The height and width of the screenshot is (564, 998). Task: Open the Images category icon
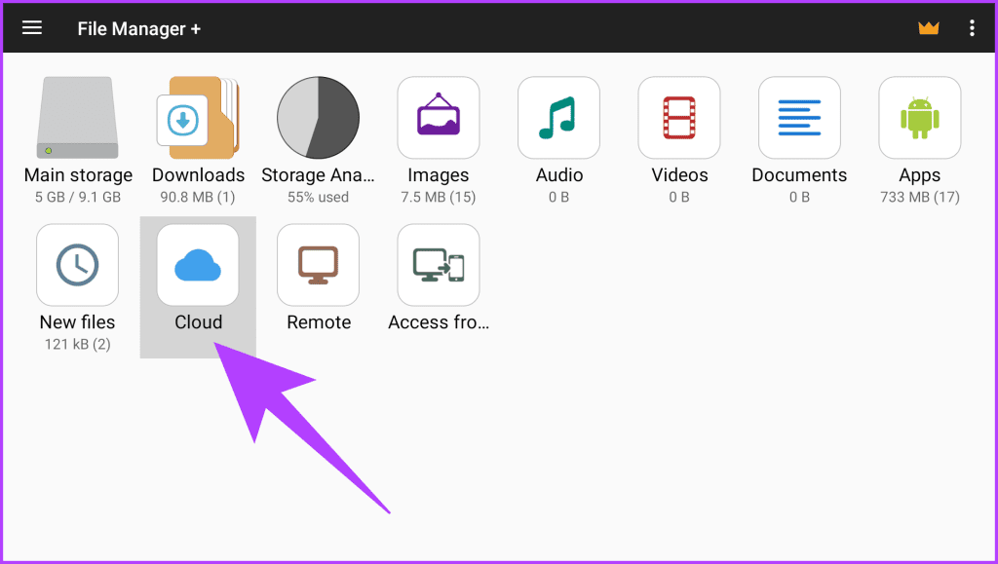click(439, 118)
